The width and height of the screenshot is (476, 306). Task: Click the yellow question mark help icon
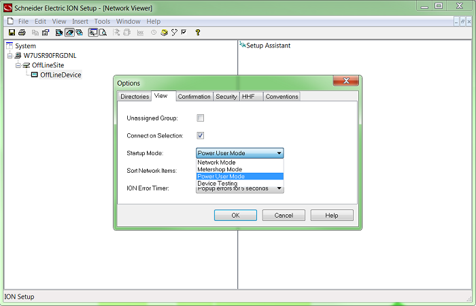pyautogui.click(x=198, y=33)
